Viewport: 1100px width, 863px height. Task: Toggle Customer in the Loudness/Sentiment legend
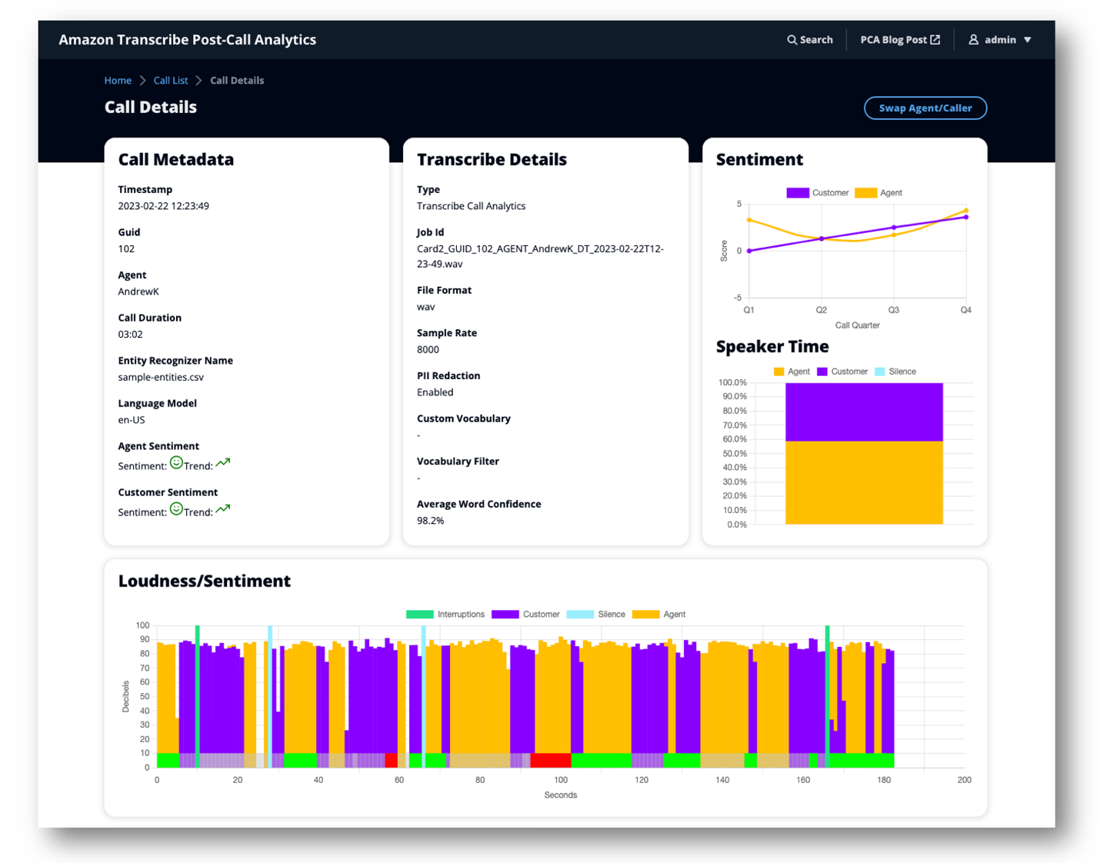(525, 615)
